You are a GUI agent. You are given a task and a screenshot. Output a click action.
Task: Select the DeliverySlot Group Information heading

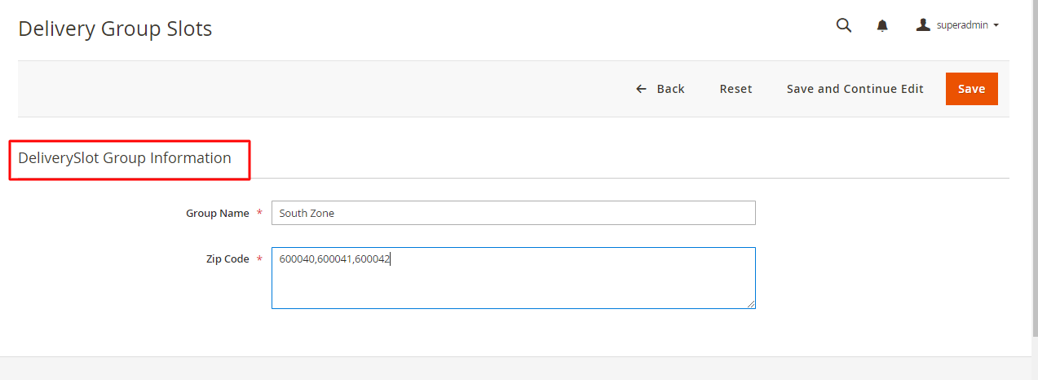pos(125,158)
